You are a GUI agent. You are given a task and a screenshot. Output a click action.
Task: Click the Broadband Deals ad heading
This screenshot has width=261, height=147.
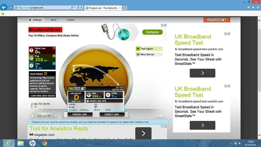click(45, 30)
